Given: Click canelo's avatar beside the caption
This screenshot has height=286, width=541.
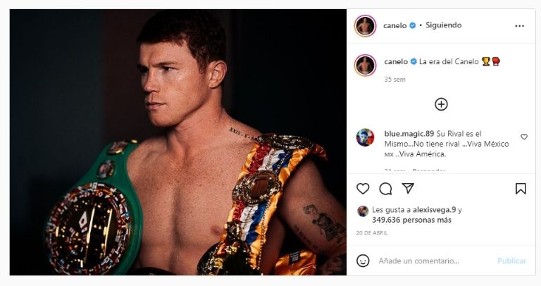Looking at the screenshot, I should pyautogui.click(x=365, y=65).
